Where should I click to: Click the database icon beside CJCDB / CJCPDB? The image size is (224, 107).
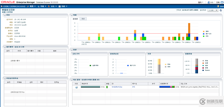2,6
